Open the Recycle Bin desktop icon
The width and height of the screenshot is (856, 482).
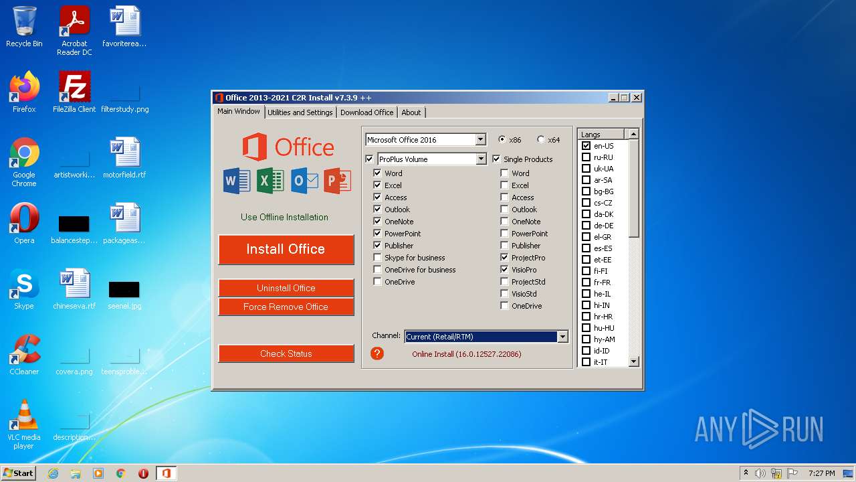click(x=24, y=27)
